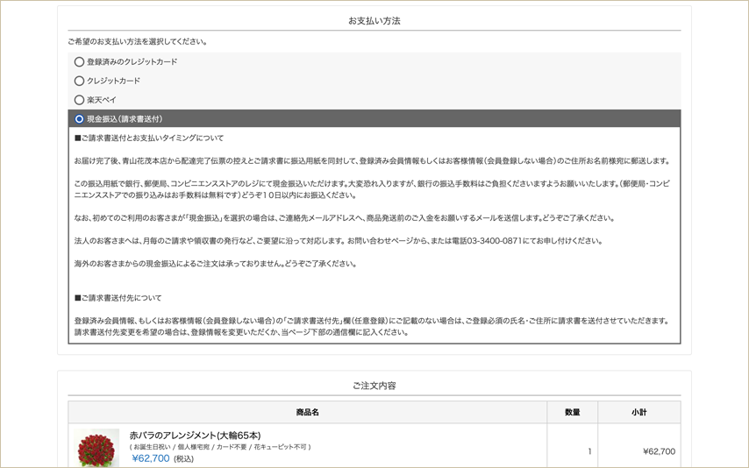Click the ご注文内容 section heading
The width and height of the screenshot is (749, 468).
click(x=374, y=386)
